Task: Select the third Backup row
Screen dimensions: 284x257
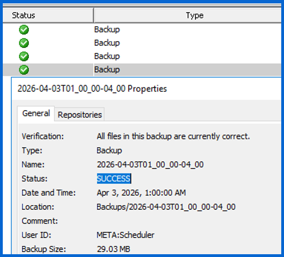Action: (x=142, y=56)
